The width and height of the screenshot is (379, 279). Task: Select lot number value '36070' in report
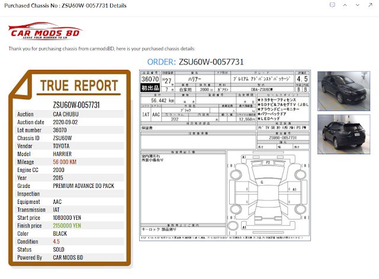pos(60,130)
